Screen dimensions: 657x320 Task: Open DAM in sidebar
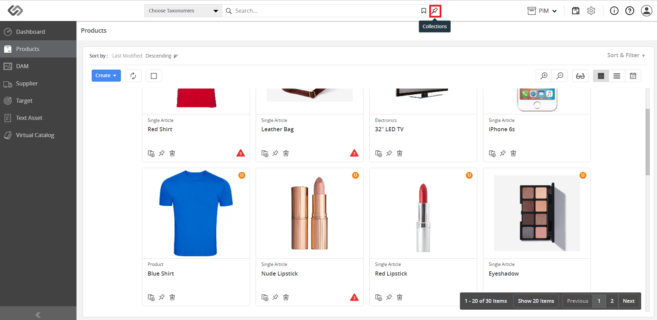tap(38, 66)
